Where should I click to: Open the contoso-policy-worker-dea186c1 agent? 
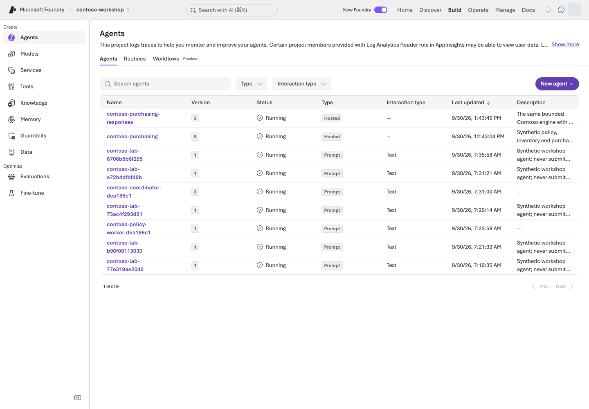pos(128,229)
